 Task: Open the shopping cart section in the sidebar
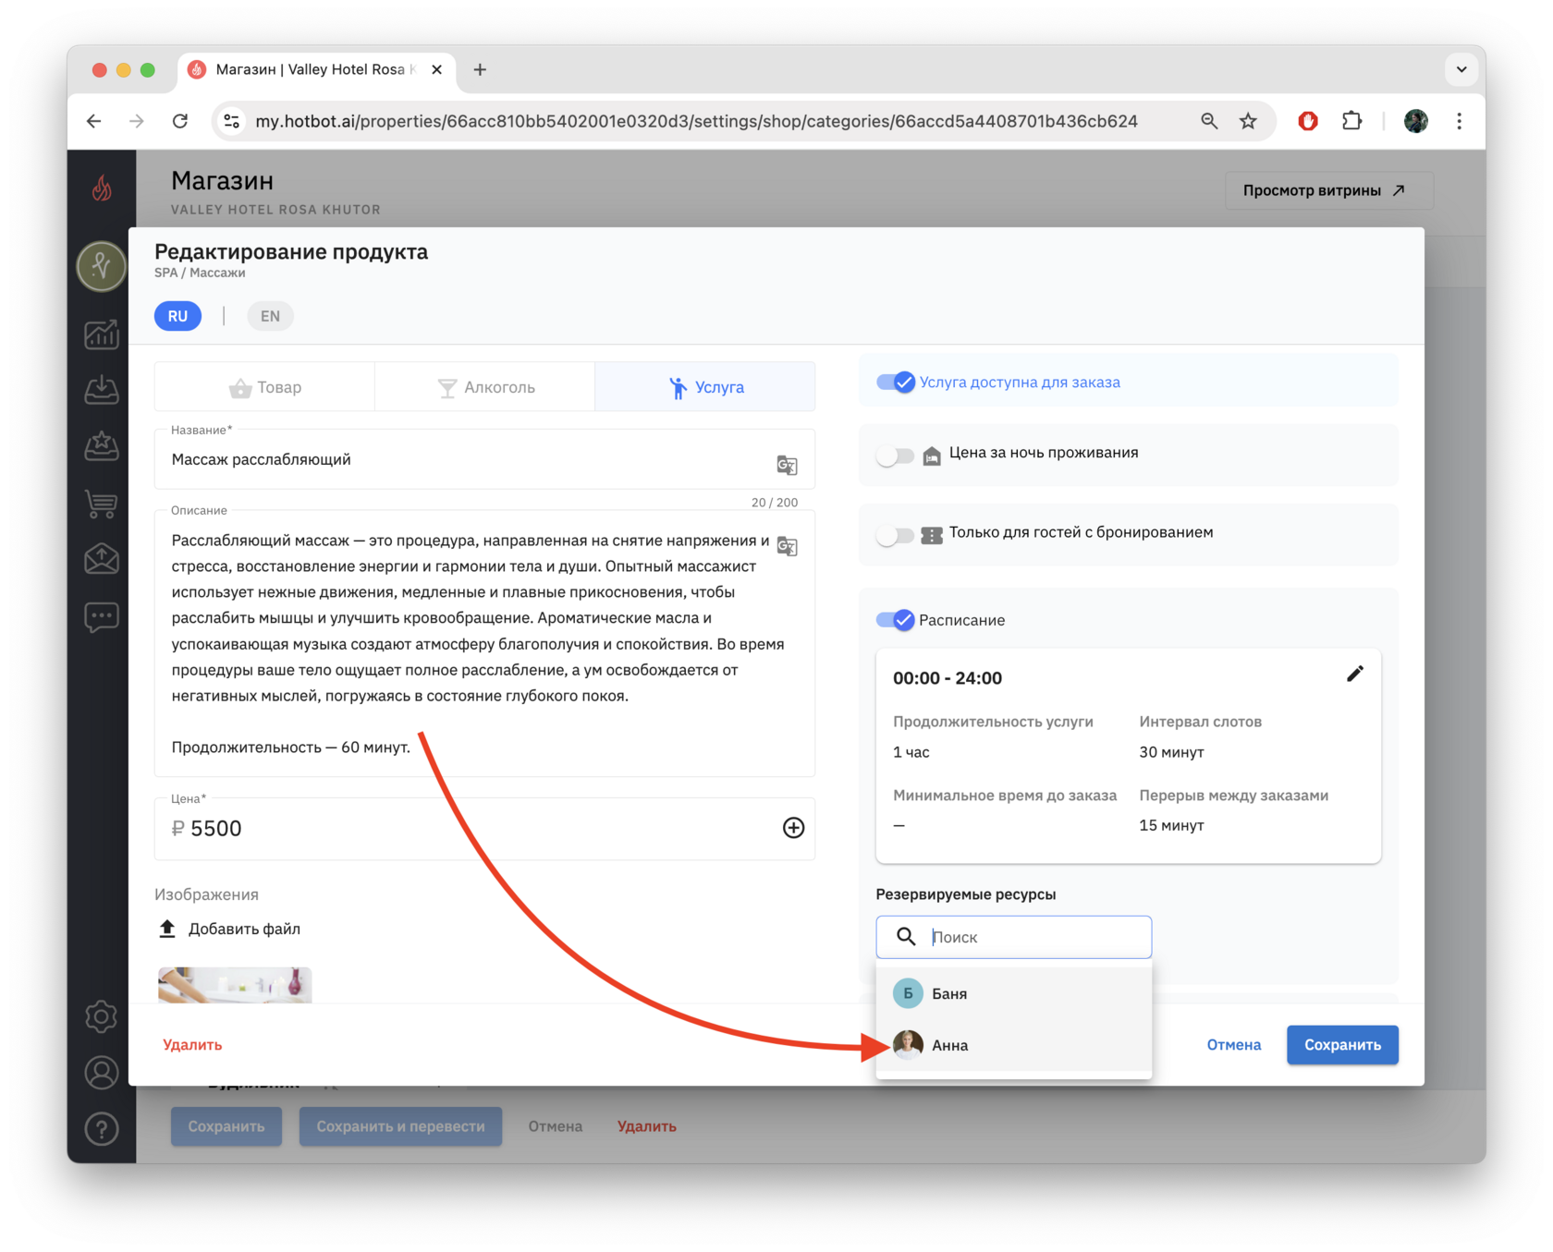(102, 504)
